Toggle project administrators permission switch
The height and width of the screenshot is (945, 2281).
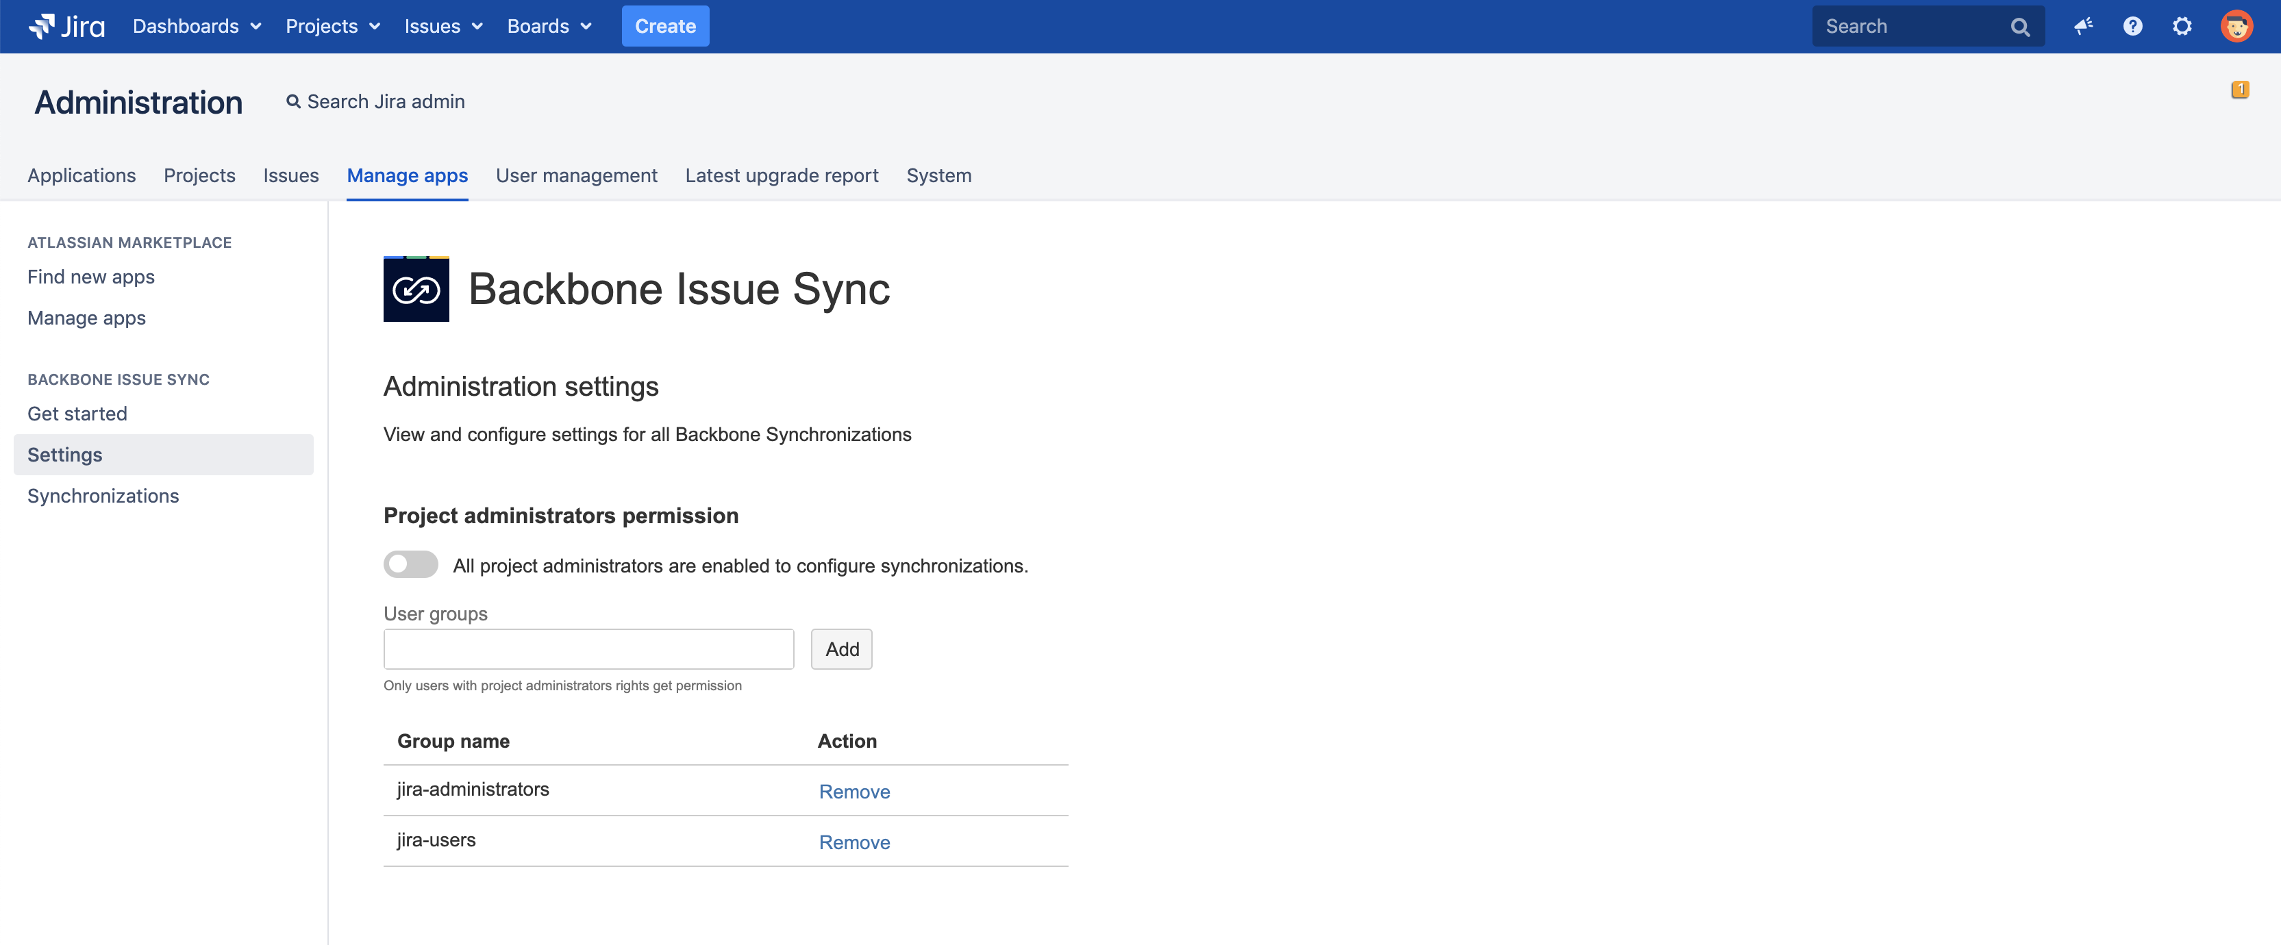(x=411, y=564)
